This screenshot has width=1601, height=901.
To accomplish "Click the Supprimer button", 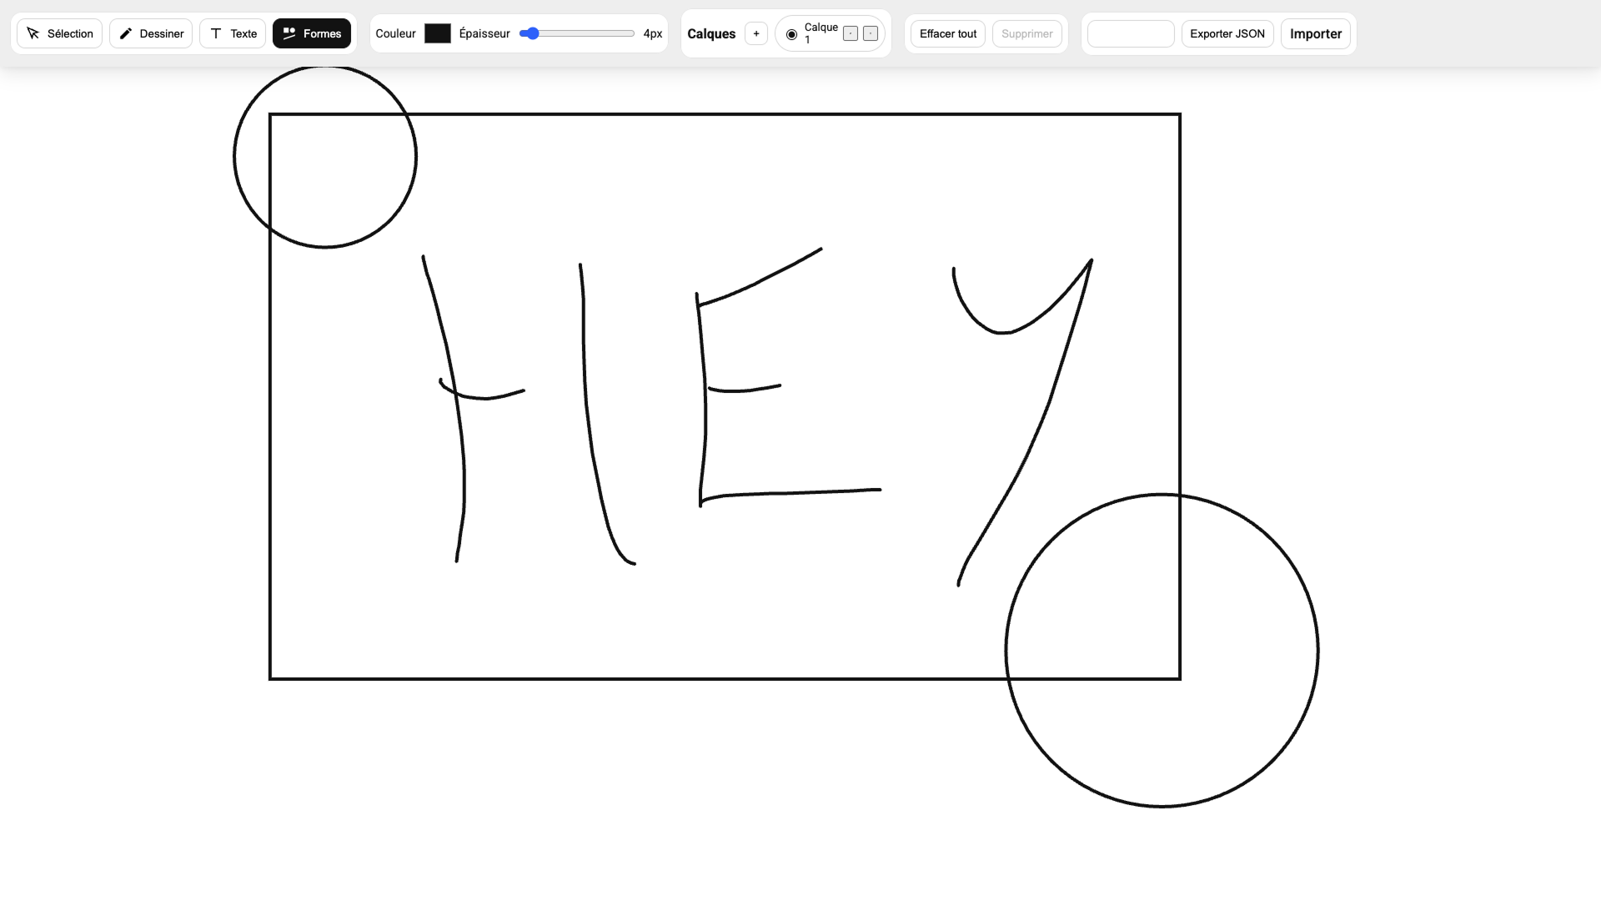I will [x=1027, y=33].
